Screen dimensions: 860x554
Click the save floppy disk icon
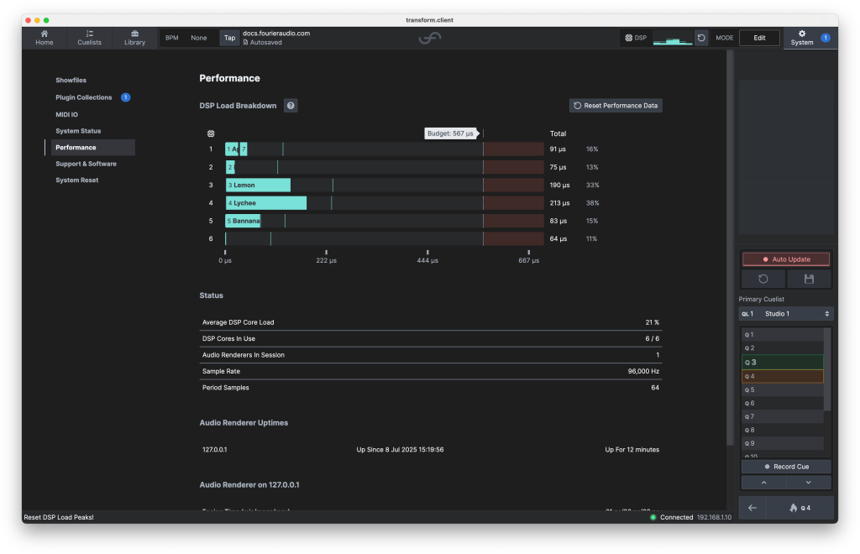(809, 279)
